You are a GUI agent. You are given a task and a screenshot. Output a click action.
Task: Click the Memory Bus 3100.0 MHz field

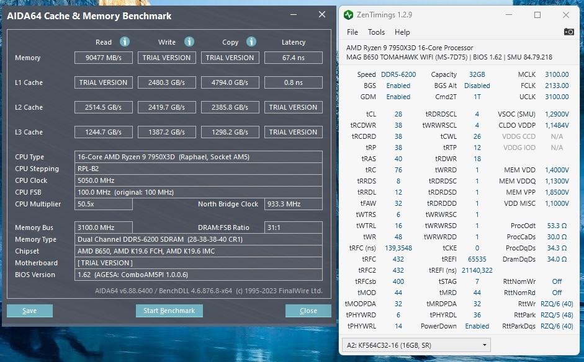click(104, 227)
